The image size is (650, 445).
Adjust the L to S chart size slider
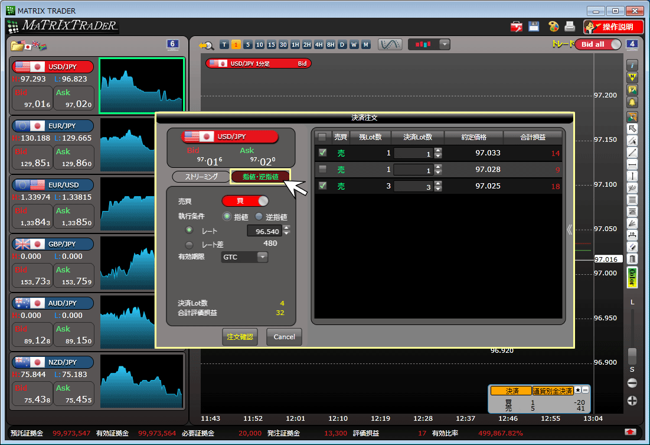(632, 355)
